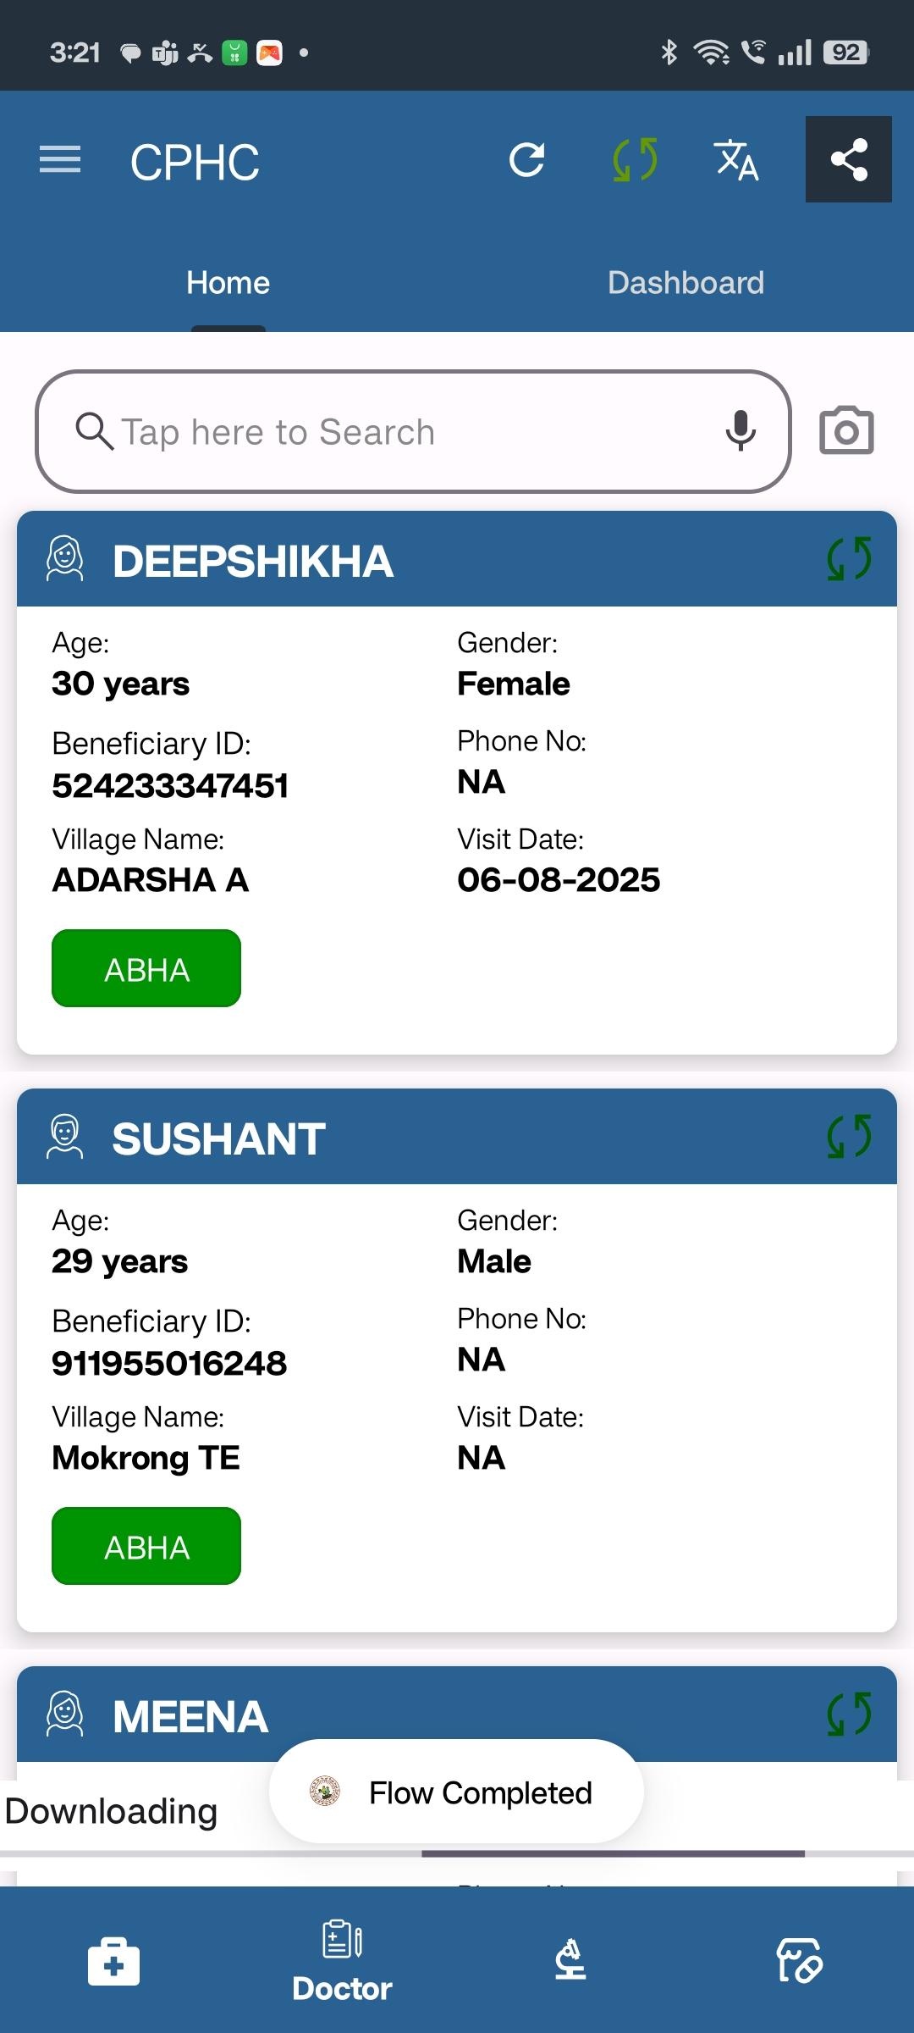Screen dimensions: 914x2033
Task: Tap the download progress bar
Action: [x=457, y=1854]
